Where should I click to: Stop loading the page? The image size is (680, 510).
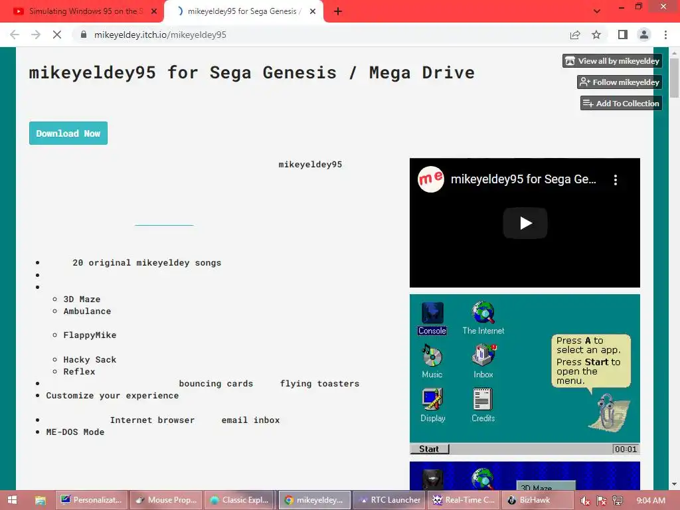(57, 35)
